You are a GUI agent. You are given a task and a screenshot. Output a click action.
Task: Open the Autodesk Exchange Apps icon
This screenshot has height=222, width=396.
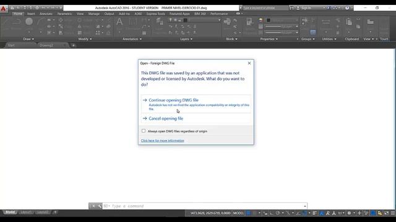coord(329,8)
